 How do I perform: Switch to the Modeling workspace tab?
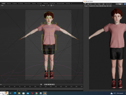pos(9,3)
